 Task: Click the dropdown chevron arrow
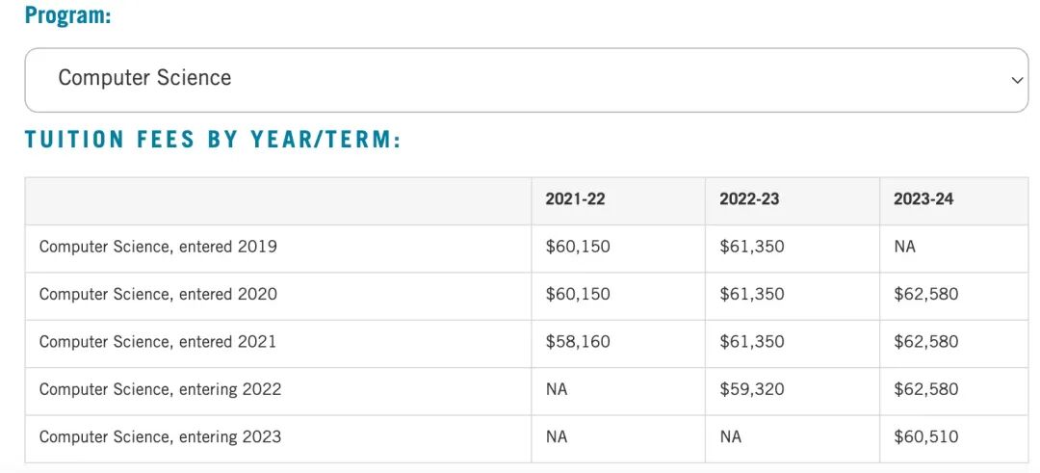click(1017, 80)
